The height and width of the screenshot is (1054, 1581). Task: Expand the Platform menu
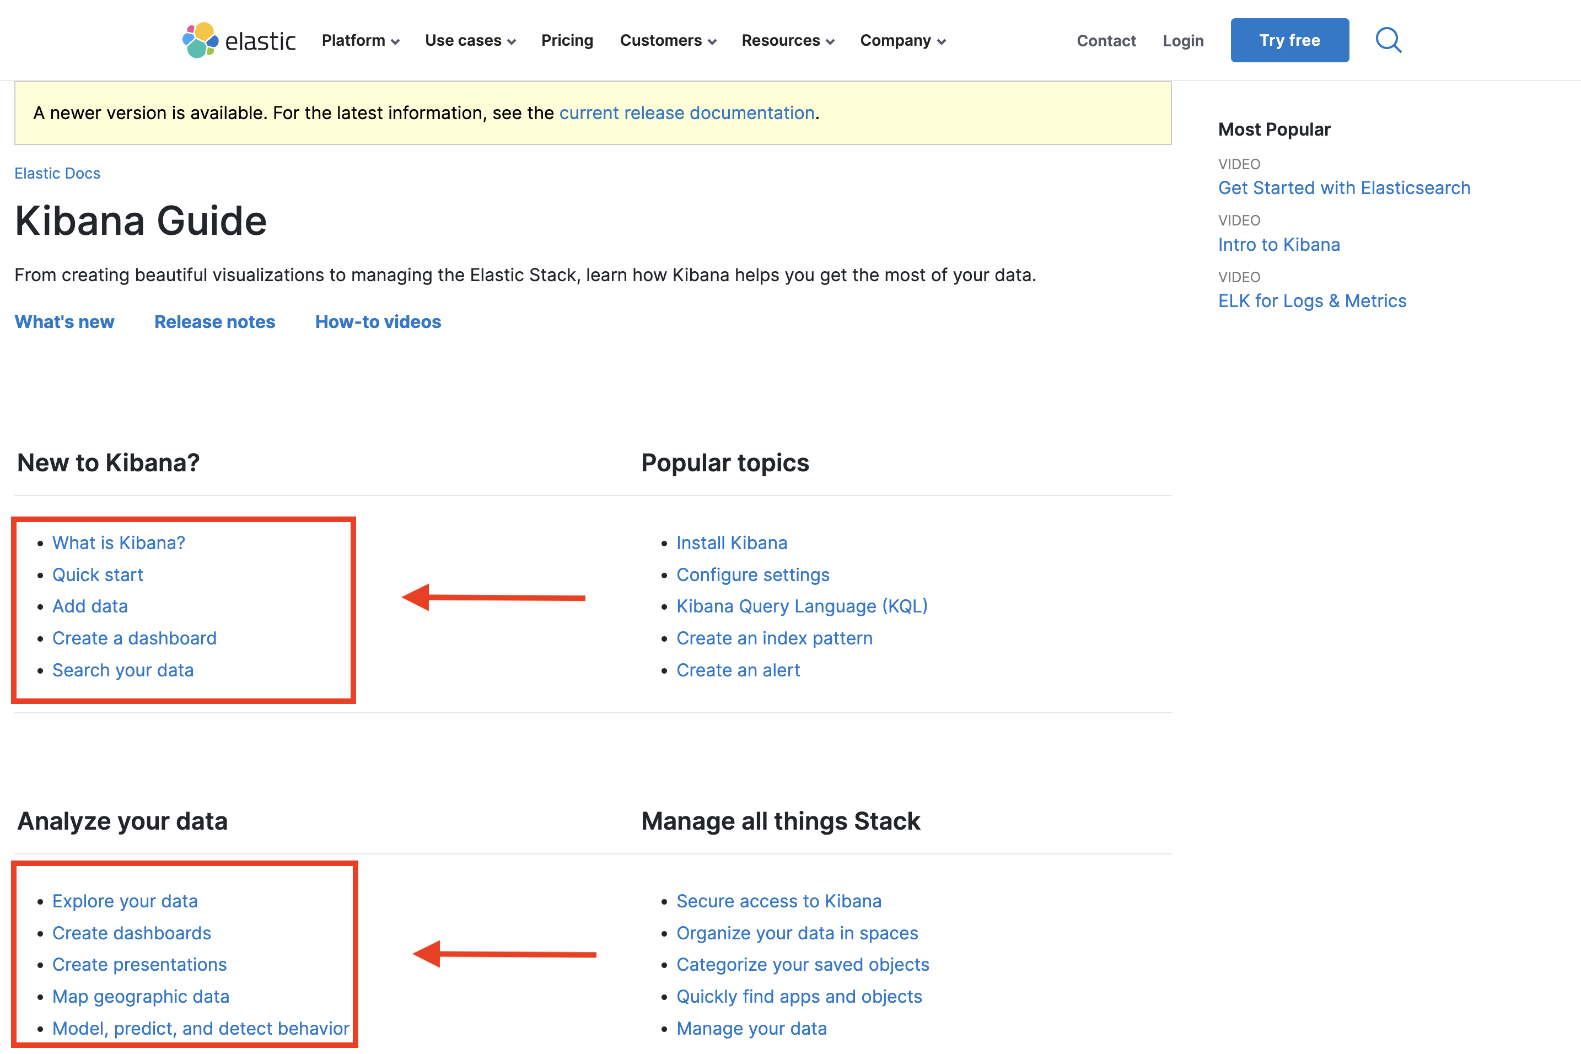361,40
